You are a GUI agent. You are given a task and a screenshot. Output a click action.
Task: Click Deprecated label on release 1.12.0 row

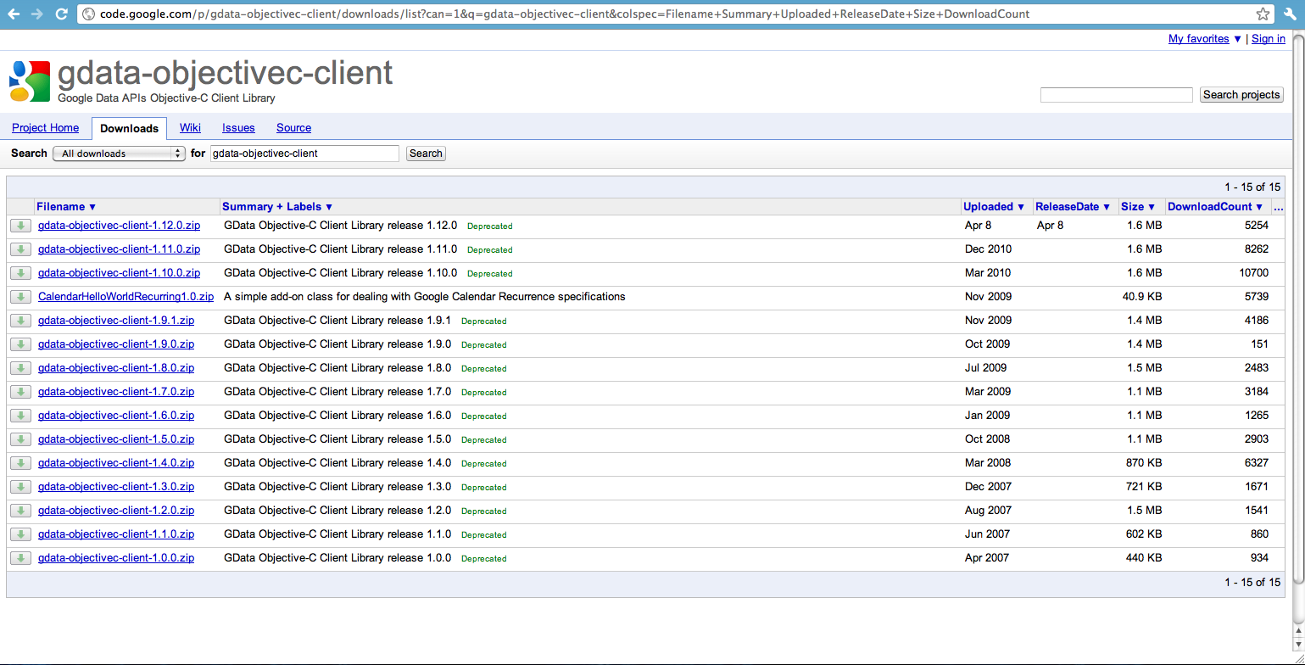[x=490, y=226]
